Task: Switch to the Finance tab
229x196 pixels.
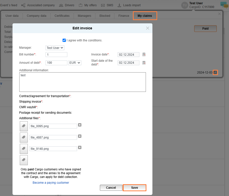Action: (x=124, y=16)
